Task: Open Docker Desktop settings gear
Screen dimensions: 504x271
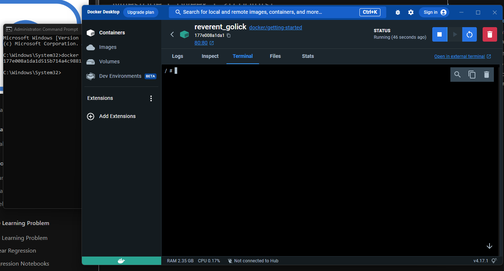Action: click(x=411, y=12)
